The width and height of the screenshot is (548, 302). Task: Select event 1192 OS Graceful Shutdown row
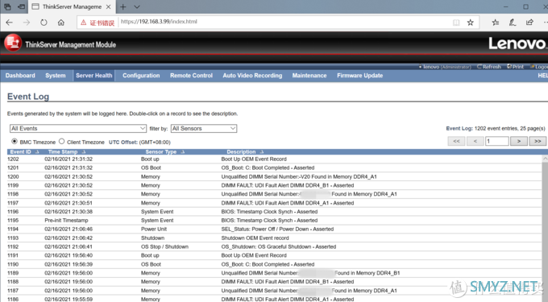coord(274,247)
